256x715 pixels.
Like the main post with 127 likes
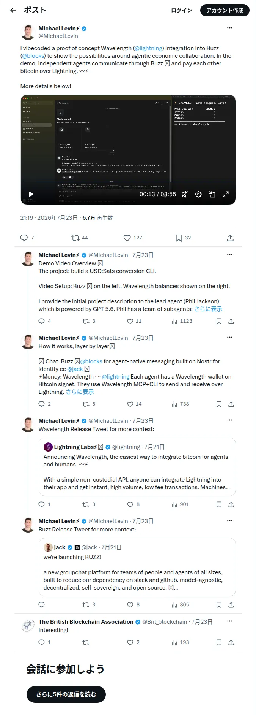click(133, 238)
